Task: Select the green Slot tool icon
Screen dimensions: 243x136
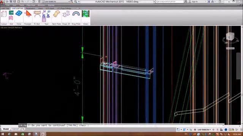Action: pyautogui.click(x=11, y=12)
